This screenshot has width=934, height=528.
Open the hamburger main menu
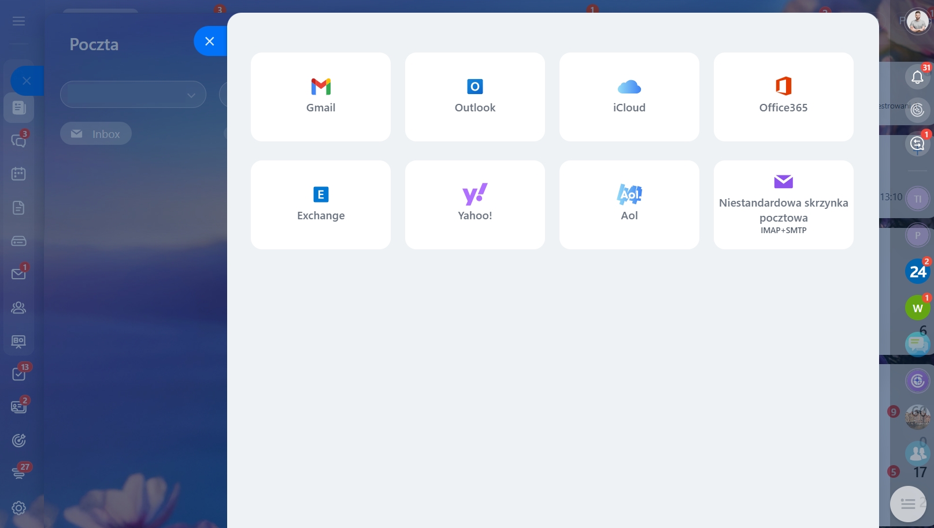(x=18, y=21)
